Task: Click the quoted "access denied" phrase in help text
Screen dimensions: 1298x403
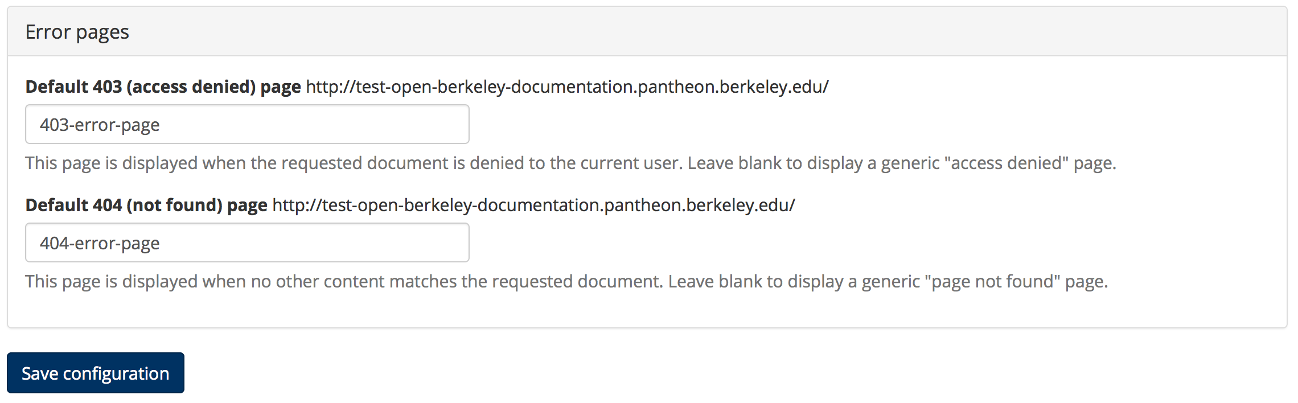Action: 1006,163
